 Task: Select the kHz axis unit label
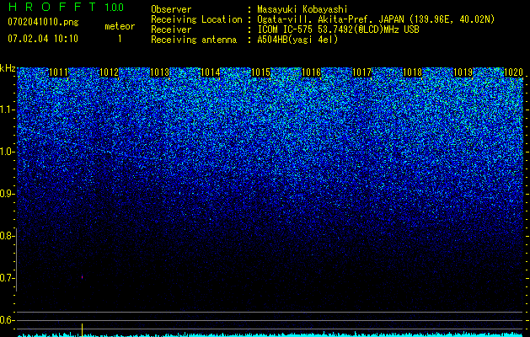click(8, 68)
